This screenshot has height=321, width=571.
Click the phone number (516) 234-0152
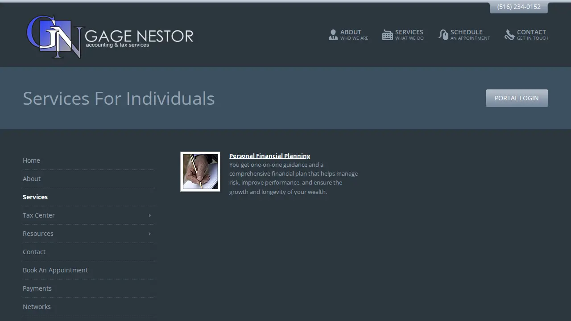click(x=519, y=7)
